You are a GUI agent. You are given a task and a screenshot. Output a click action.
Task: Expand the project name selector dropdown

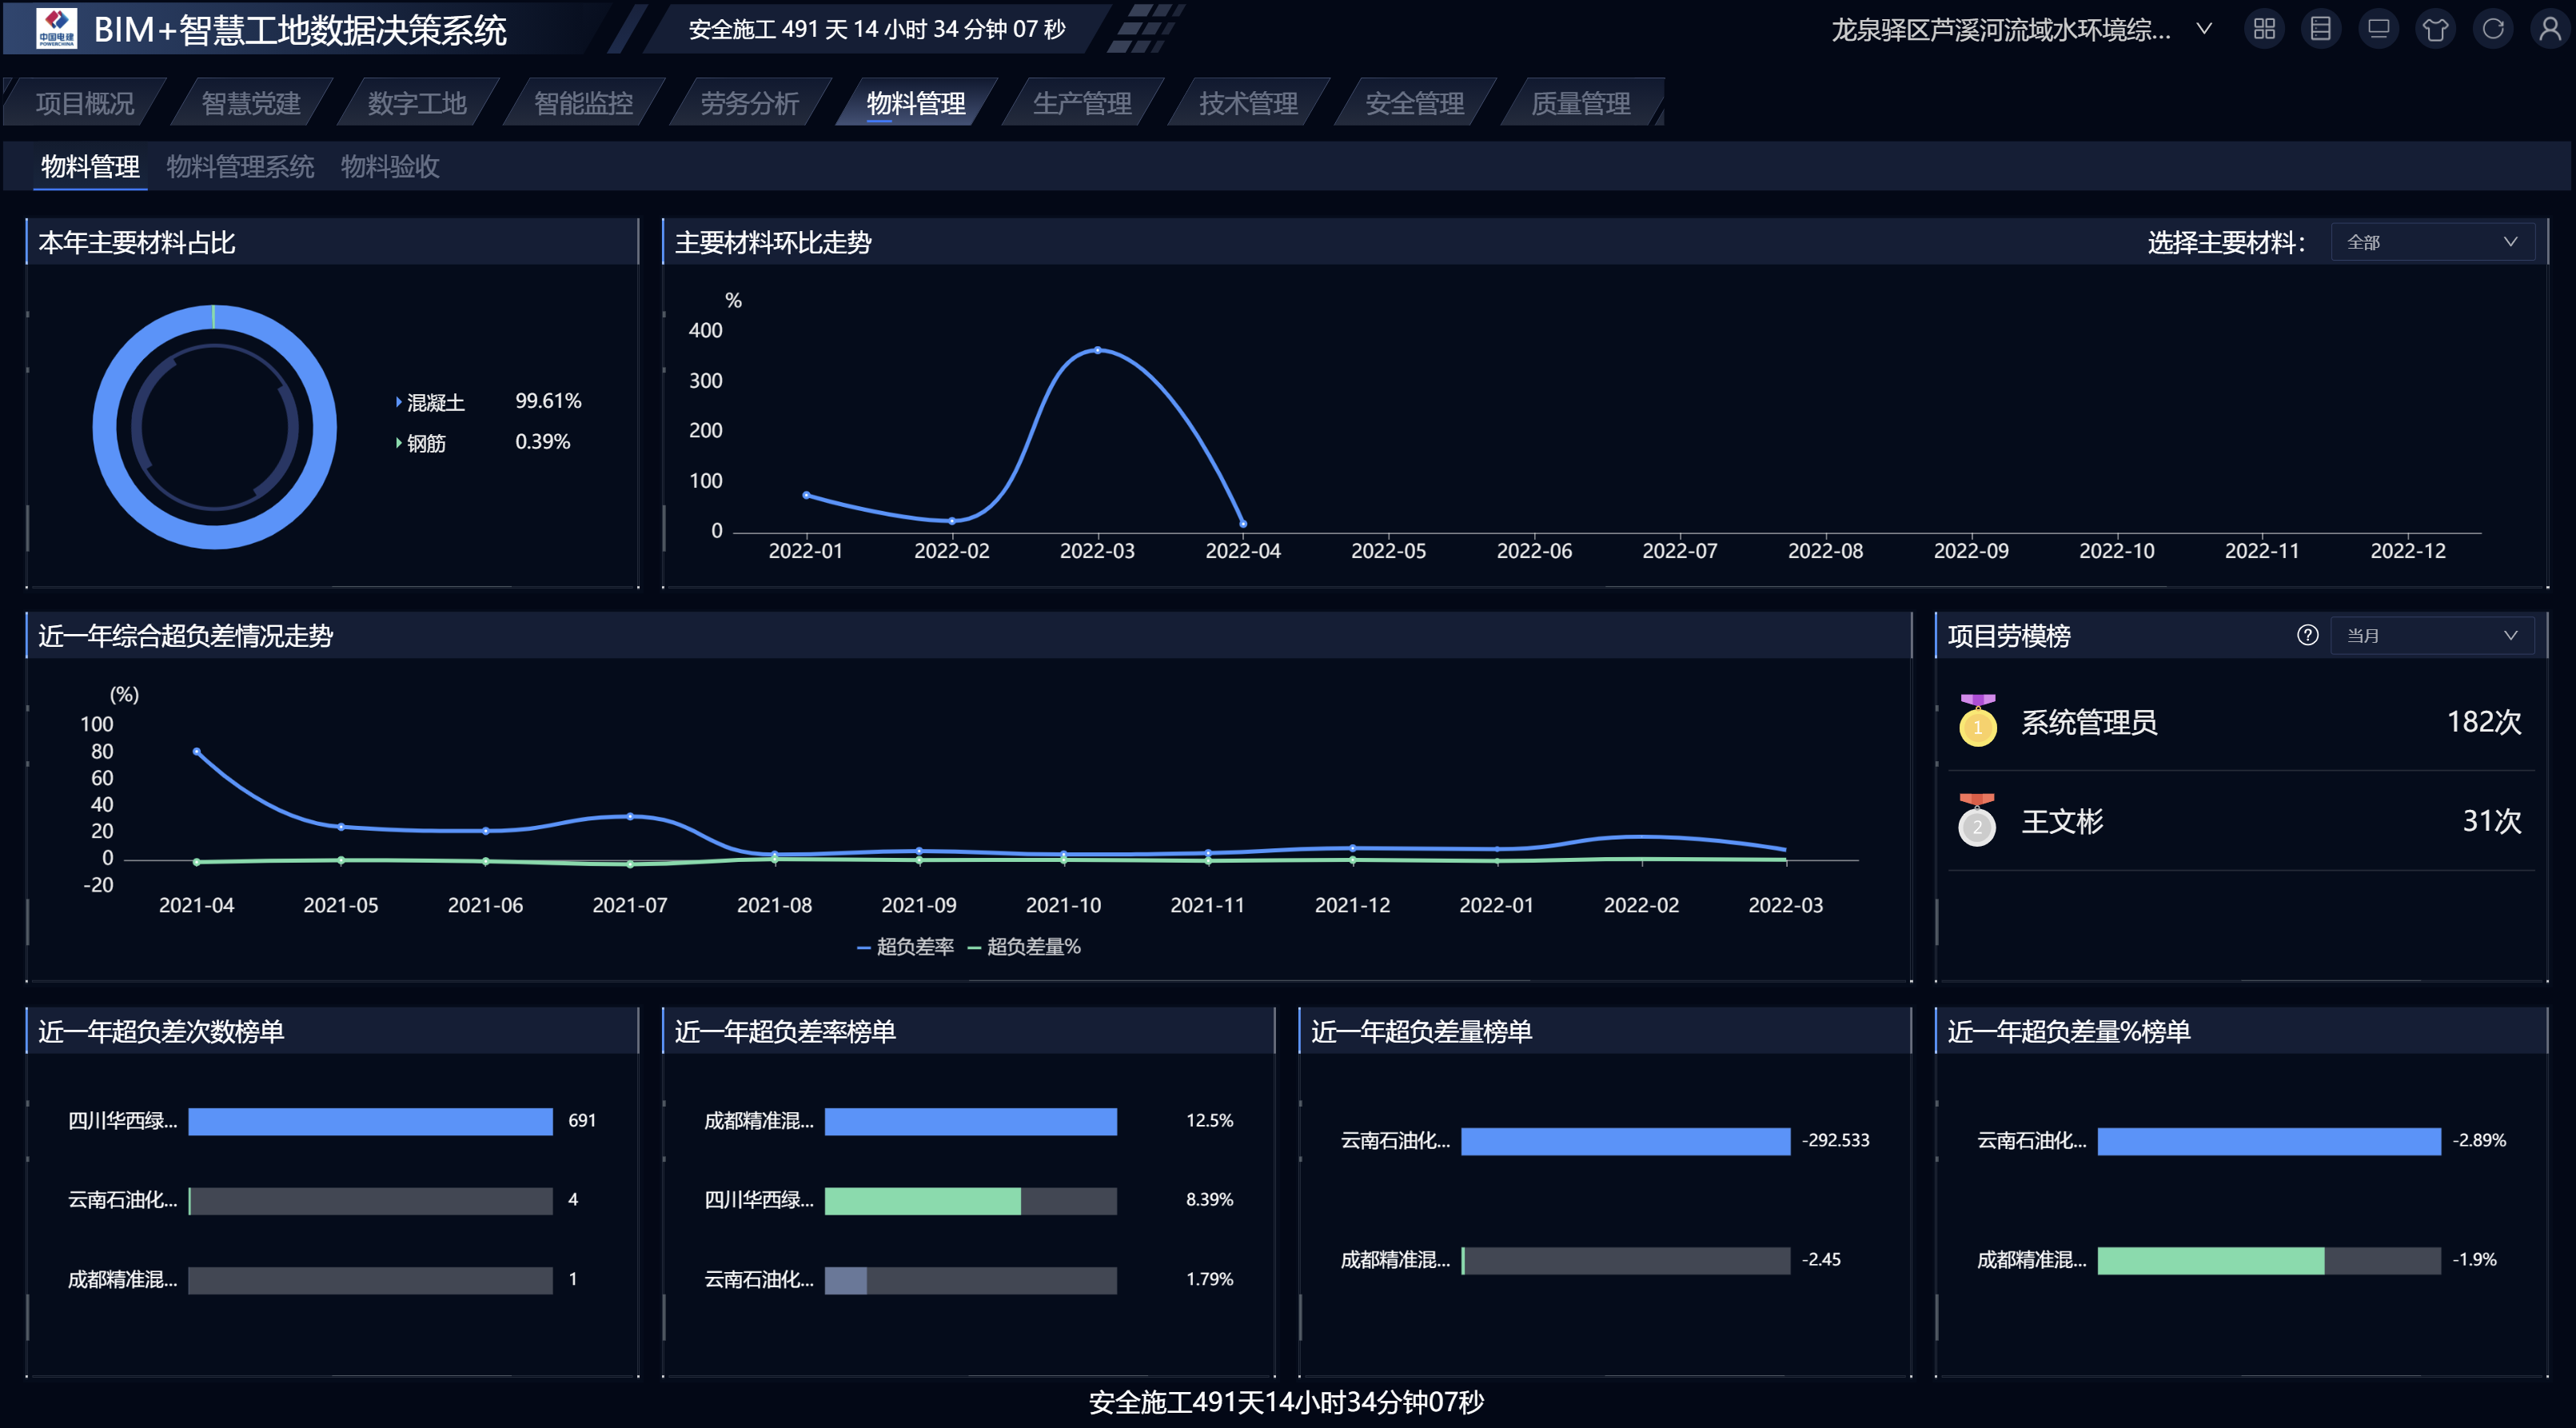pos(2203,29)
